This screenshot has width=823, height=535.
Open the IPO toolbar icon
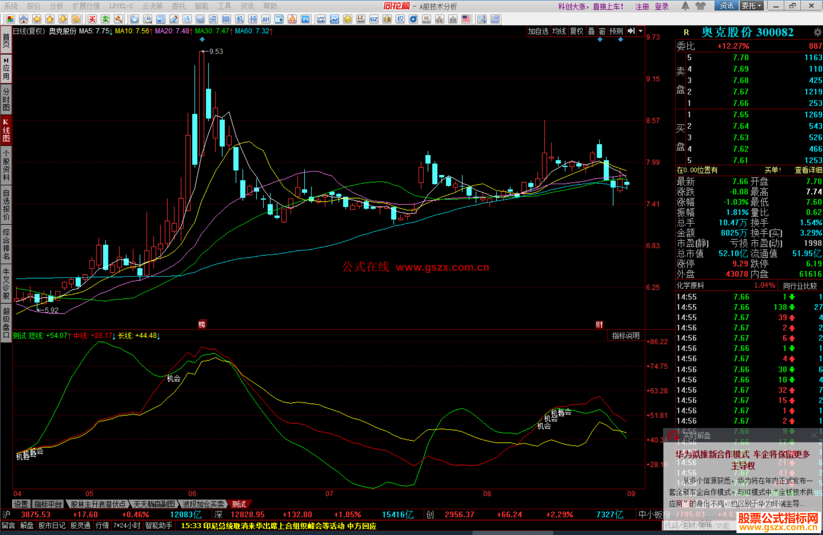pyautogui.click(x=306, y=19)
